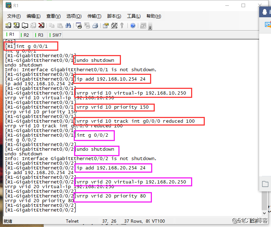This screenshot has height=227, width=271.
Task: Open the 选项(O) menu
Action: [74, 16]
